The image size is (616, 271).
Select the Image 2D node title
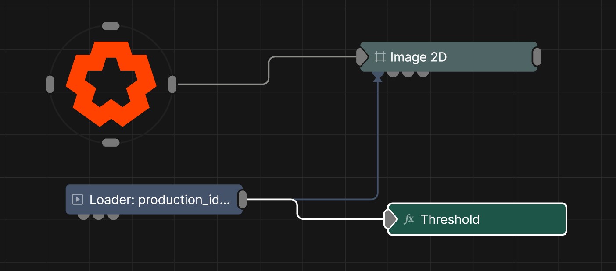418,57
